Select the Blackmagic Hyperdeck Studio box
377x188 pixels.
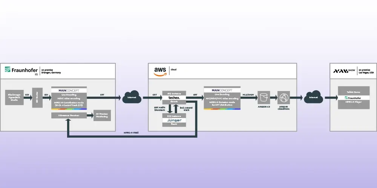coord(14,97)
